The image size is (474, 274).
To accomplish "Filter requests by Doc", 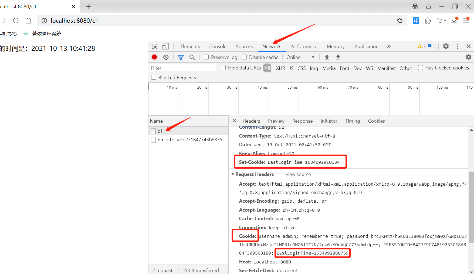I will coord(358,68).
